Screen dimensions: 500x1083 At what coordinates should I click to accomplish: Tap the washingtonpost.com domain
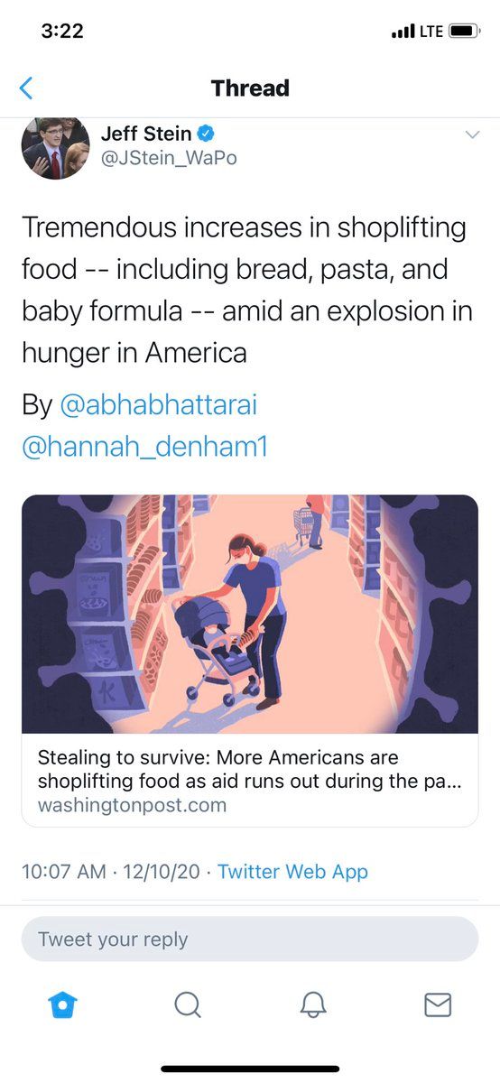132,804
